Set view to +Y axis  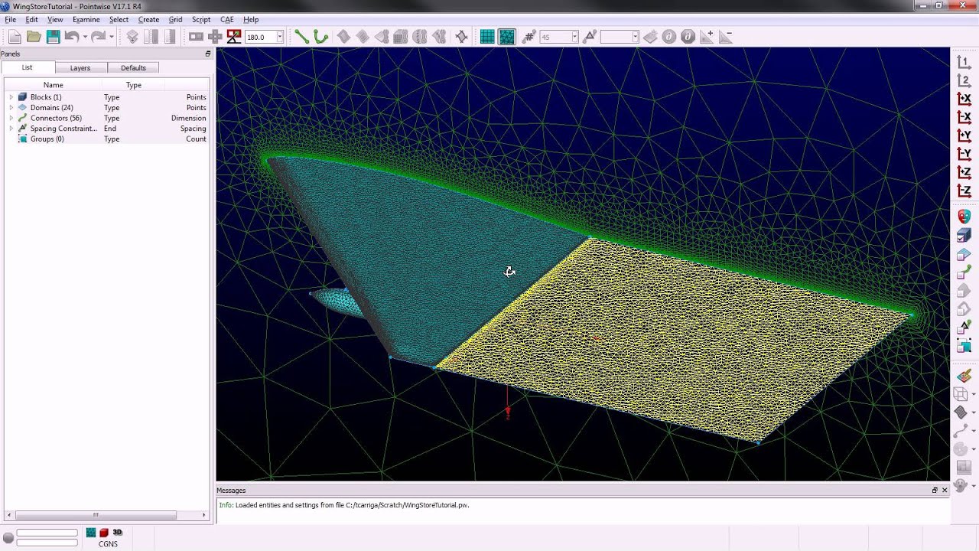964,135
